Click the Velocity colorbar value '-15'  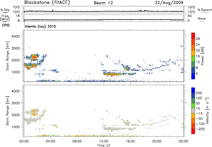(199, 114)
